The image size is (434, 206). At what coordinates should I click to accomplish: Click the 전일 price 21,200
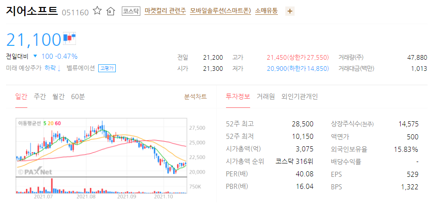click(213, 57)
